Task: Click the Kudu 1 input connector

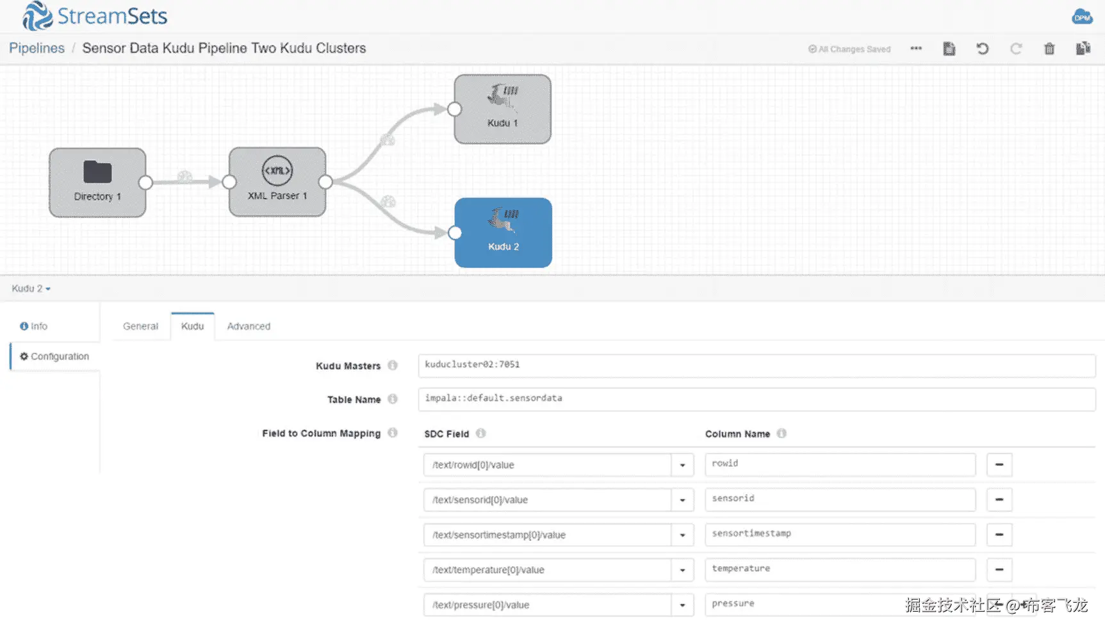Action: pos(455,110)
